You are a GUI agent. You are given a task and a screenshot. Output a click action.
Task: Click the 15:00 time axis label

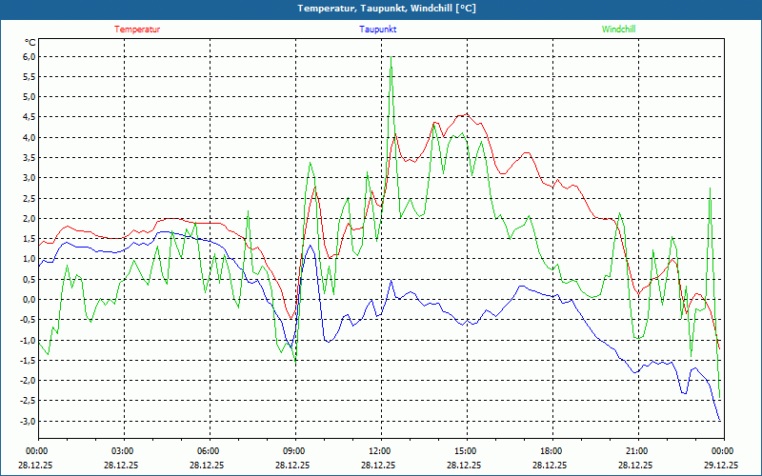coord(465,451)
